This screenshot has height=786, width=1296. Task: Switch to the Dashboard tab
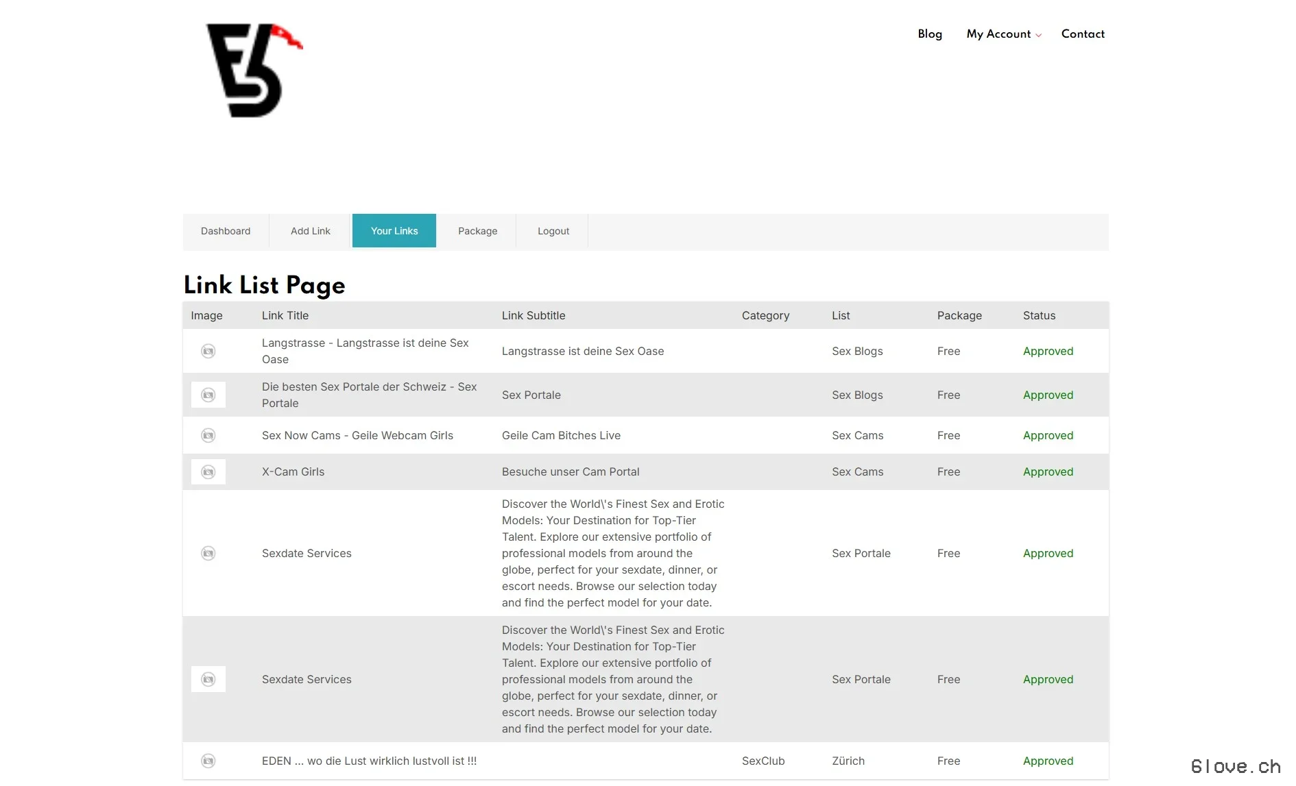226,231
